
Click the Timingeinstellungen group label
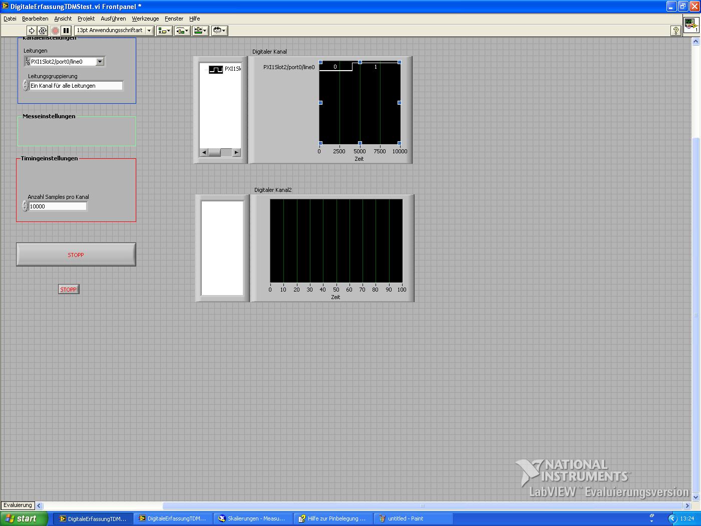click(x=50, y=158)
